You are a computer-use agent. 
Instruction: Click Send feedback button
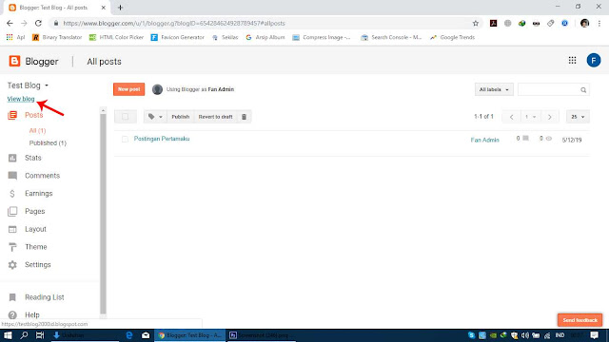coord(580,320)
